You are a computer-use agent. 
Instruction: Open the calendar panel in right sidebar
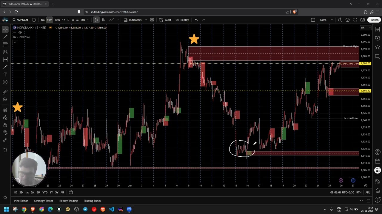click(x=378, y=161)
